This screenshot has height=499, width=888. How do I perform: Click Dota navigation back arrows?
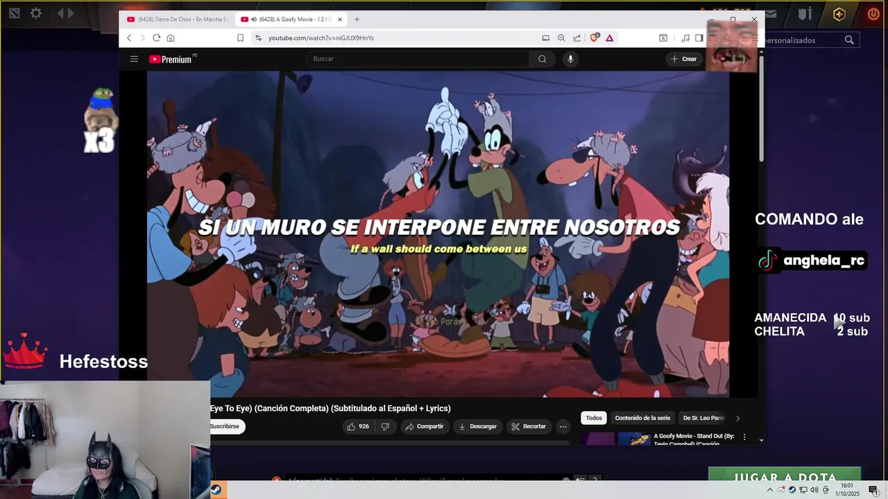tap(65, 13)
